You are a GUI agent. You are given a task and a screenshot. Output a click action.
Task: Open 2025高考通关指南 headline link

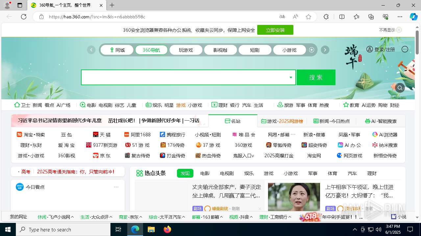coord(76,171)
